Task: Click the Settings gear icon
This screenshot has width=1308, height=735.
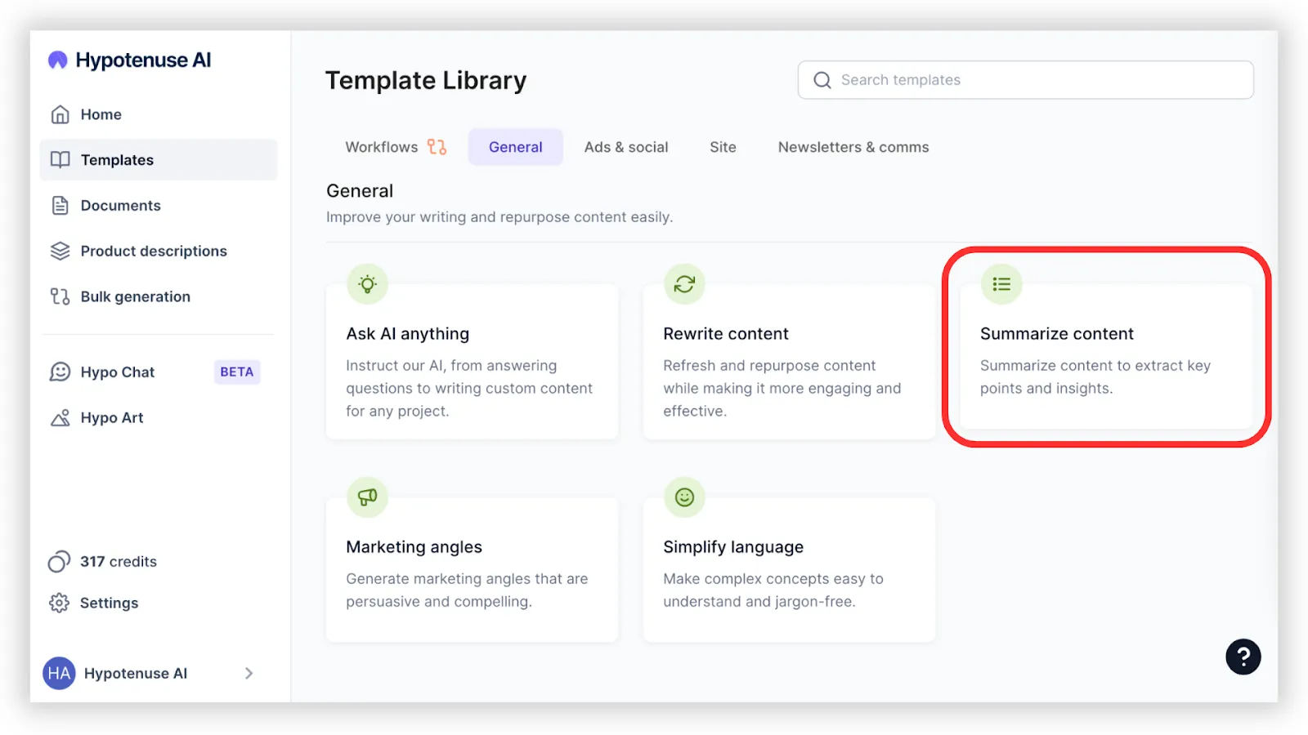Action: coord(59,604)
